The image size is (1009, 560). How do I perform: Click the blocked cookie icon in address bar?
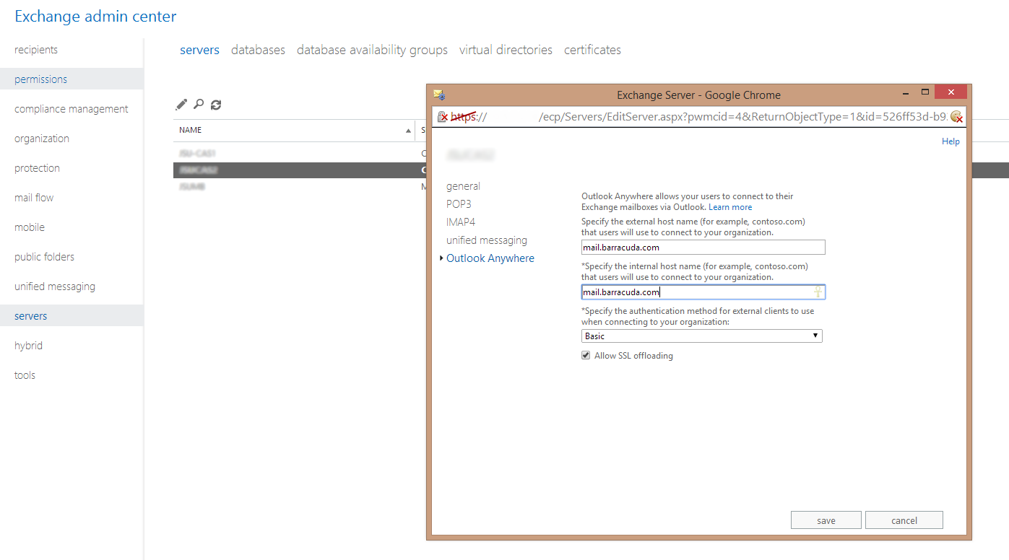pos(957,117)
